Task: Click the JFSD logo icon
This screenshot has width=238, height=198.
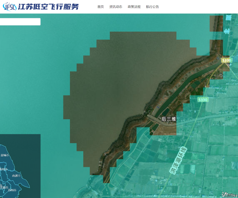Action: click(x=10, y=7)
